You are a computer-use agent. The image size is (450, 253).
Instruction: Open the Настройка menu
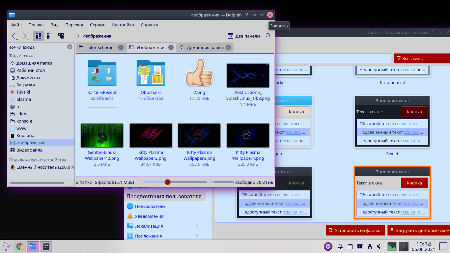(123, 25)
